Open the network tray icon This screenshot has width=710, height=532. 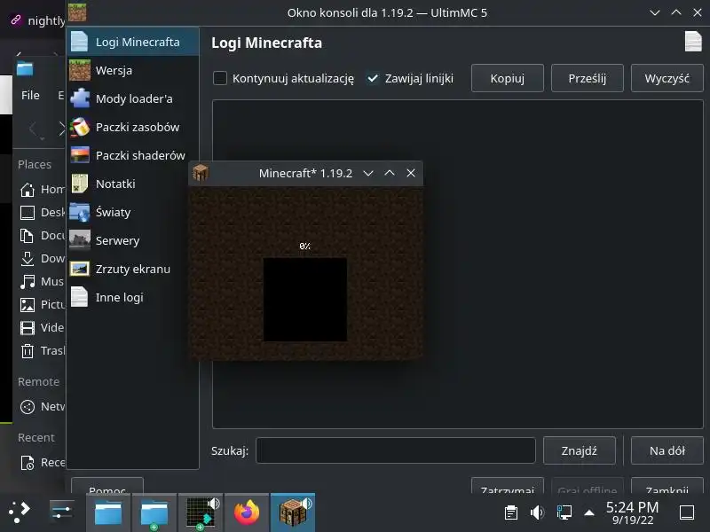coord(564,512)
